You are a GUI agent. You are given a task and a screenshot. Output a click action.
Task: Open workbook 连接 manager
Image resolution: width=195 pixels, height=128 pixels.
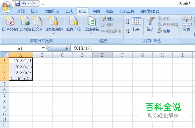click(107, 19)
